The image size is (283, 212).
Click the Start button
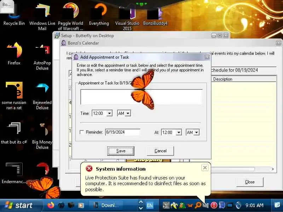19,205
